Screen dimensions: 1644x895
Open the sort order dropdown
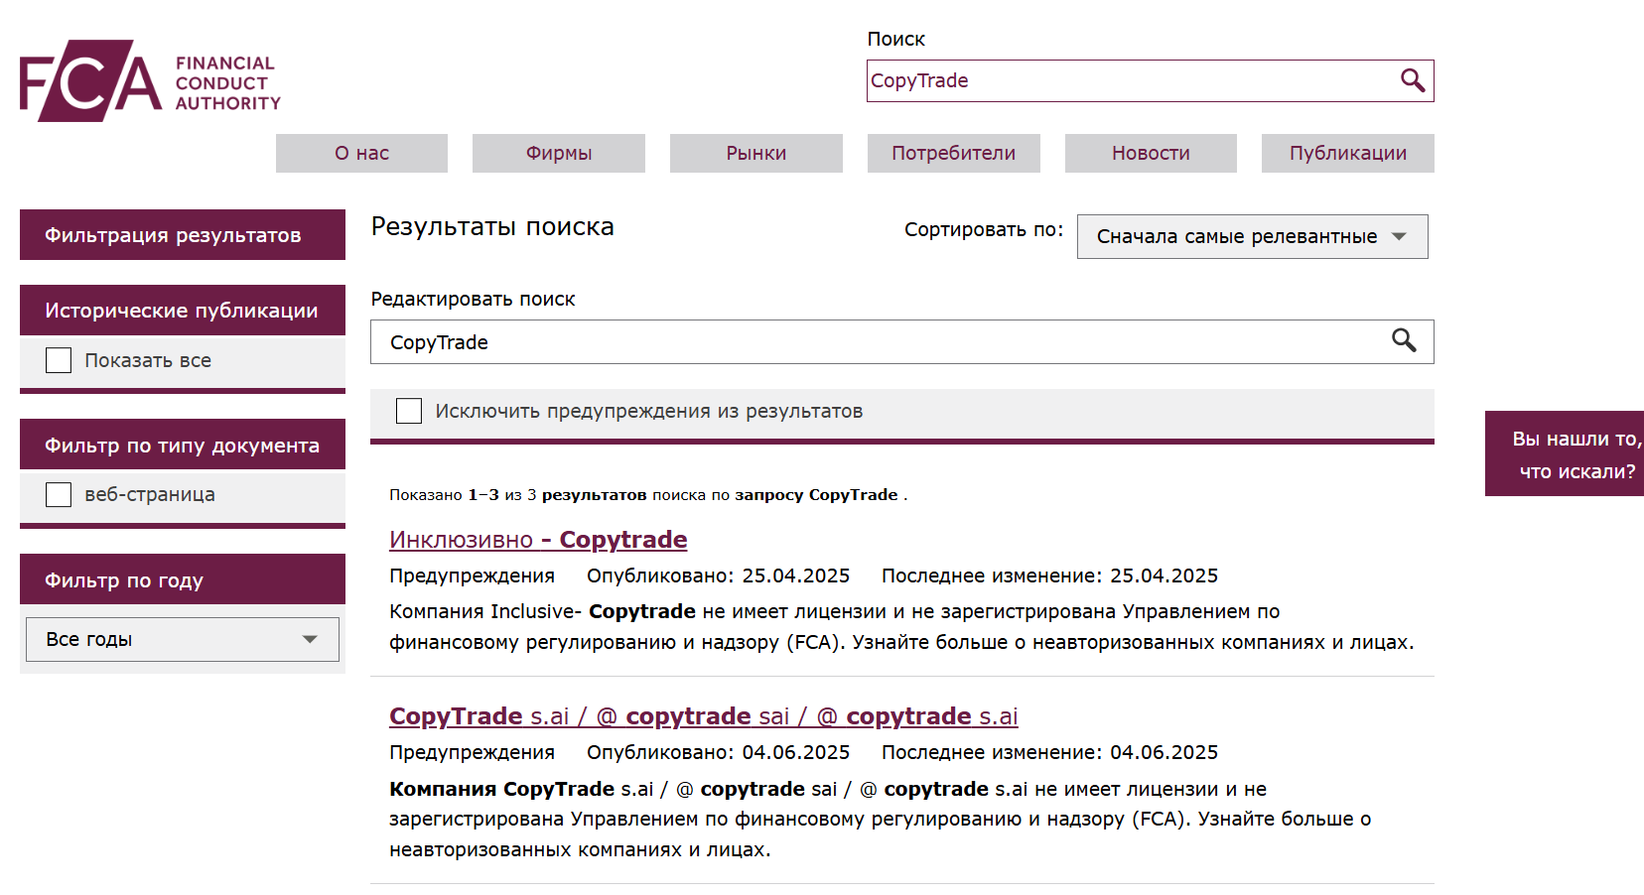[1251, 237]
